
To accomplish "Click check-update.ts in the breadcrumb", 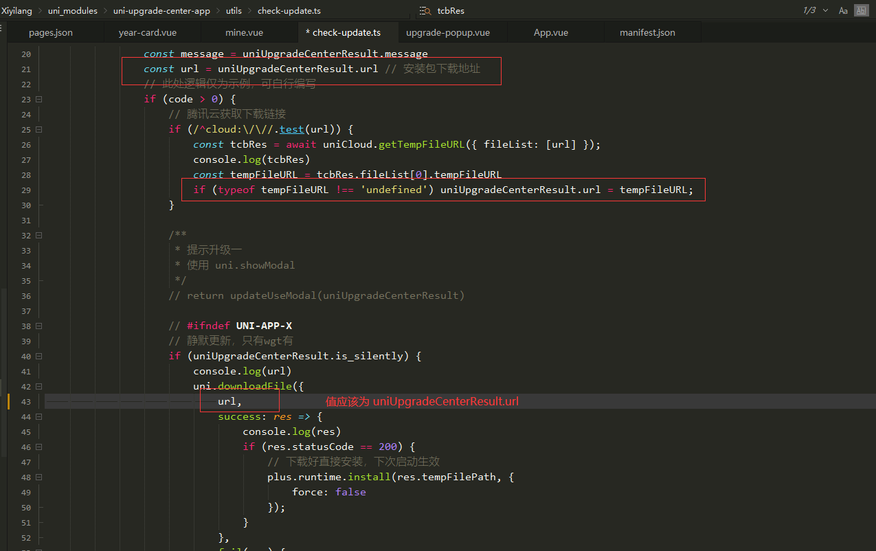I will tap(289, 11).
